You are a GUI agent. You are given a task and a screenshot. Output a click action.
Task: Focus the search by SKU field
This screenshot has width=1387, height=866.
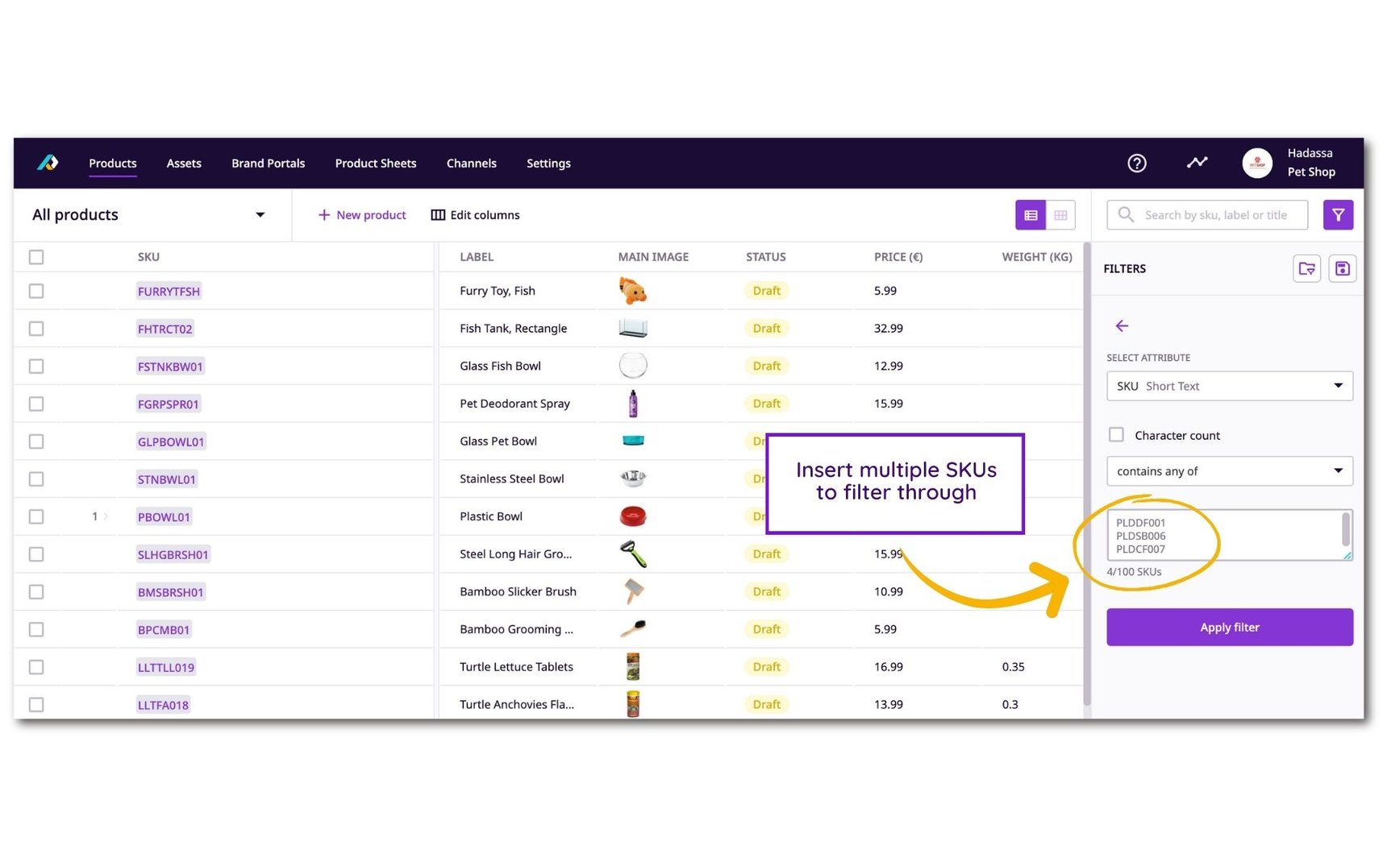(1216, 215)
